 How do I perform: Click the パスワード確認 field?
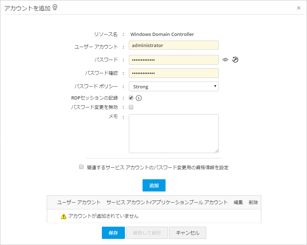click(174, 73)
